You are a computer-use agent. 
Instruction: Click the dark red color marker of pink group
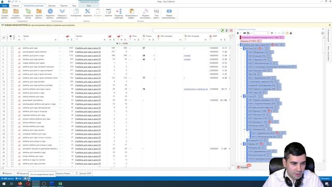(241, 37)
